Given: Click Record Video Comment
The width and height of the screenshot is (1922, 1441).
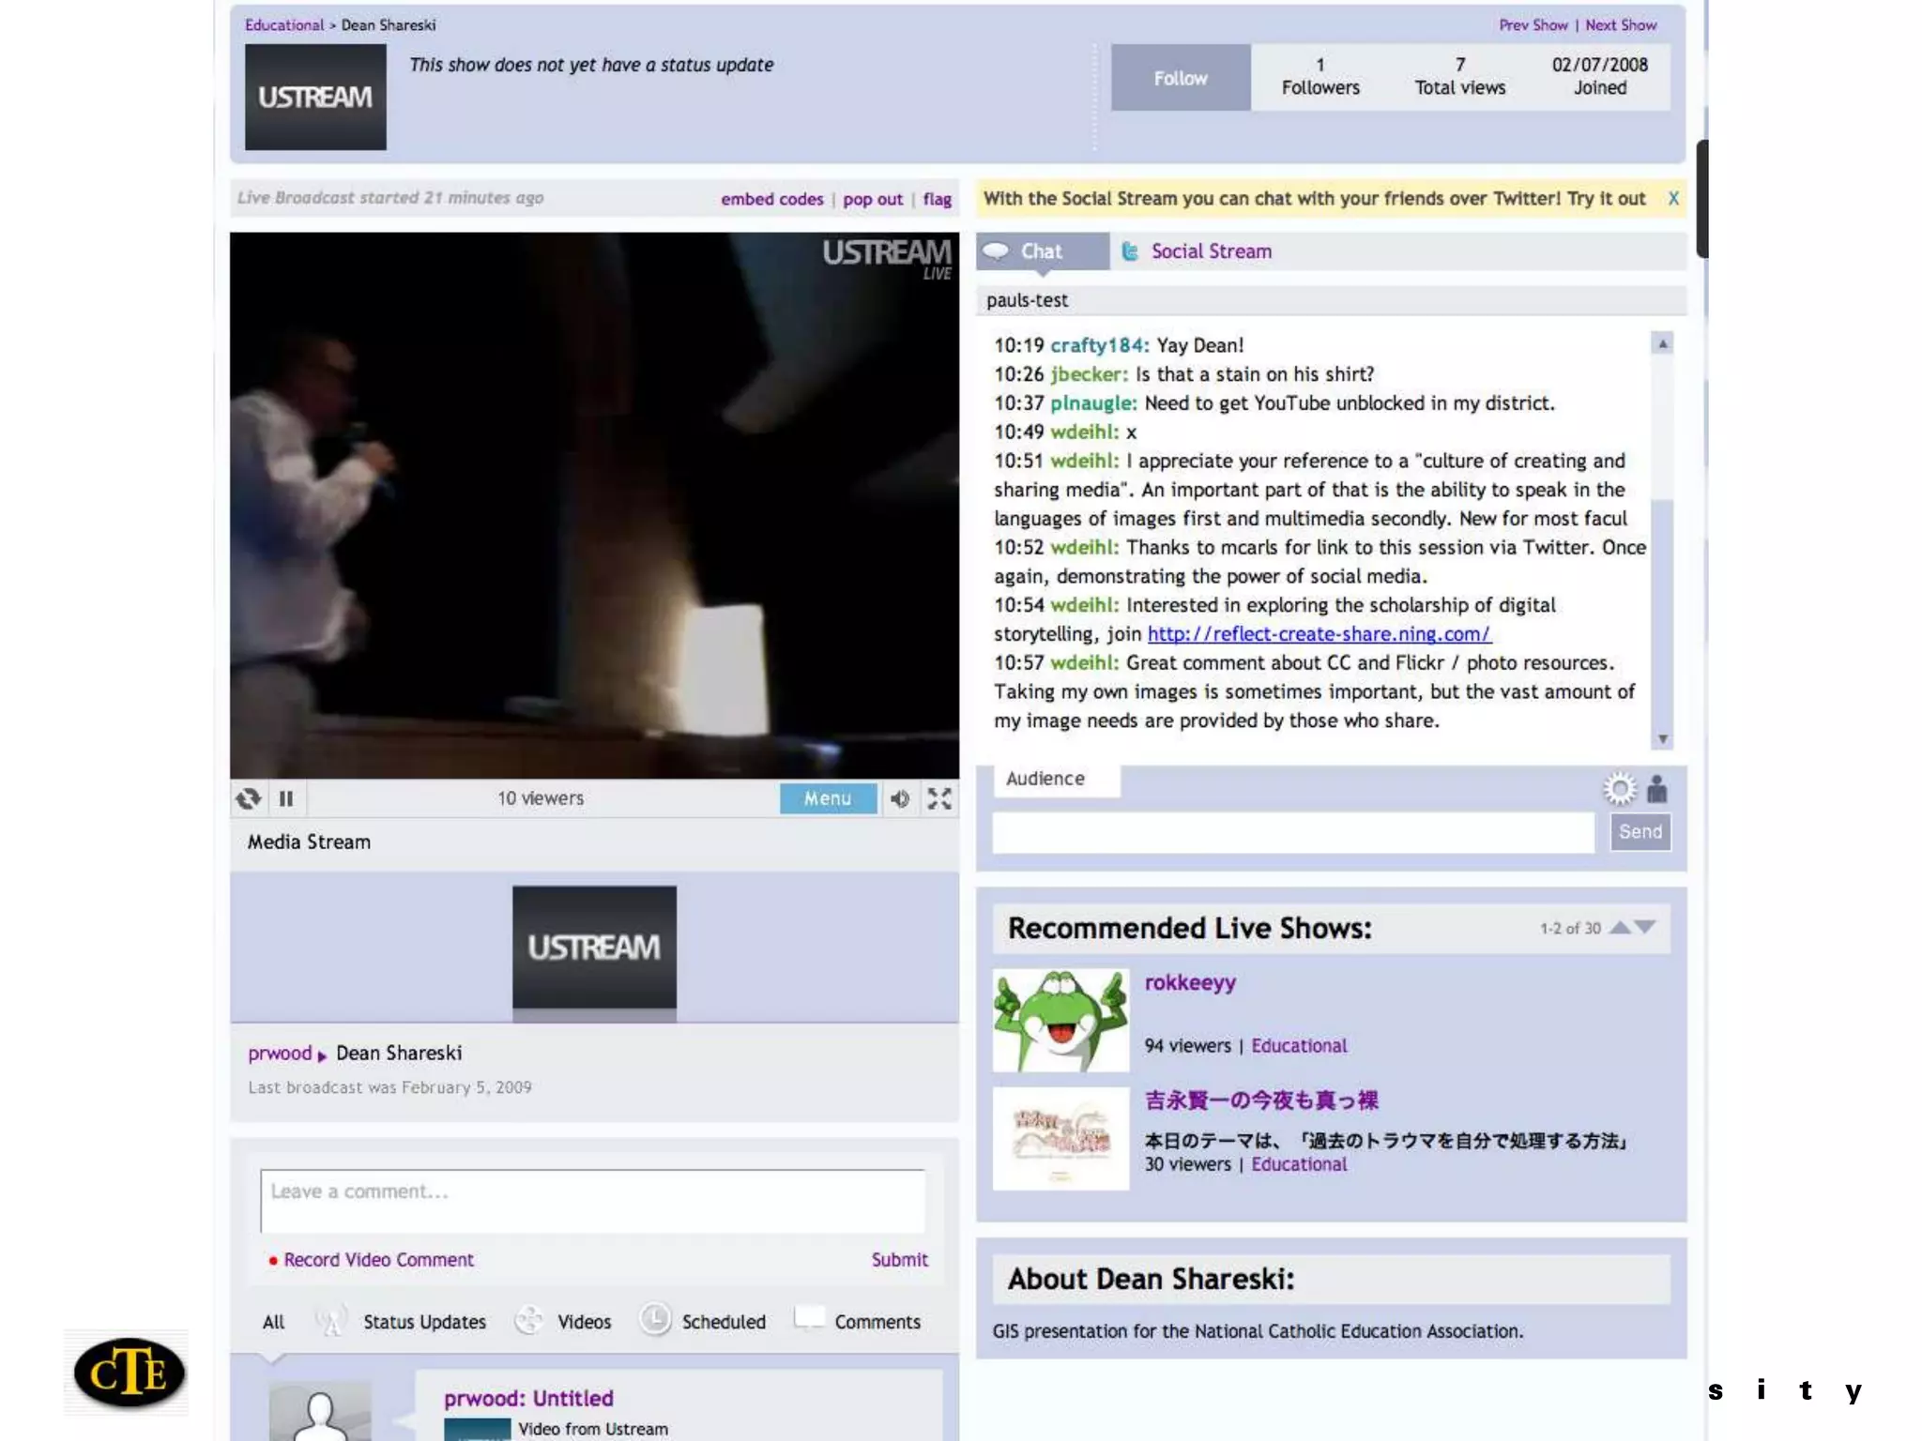Looking at the screenshot, I should pyautogui.click(x=378, y=1260).
